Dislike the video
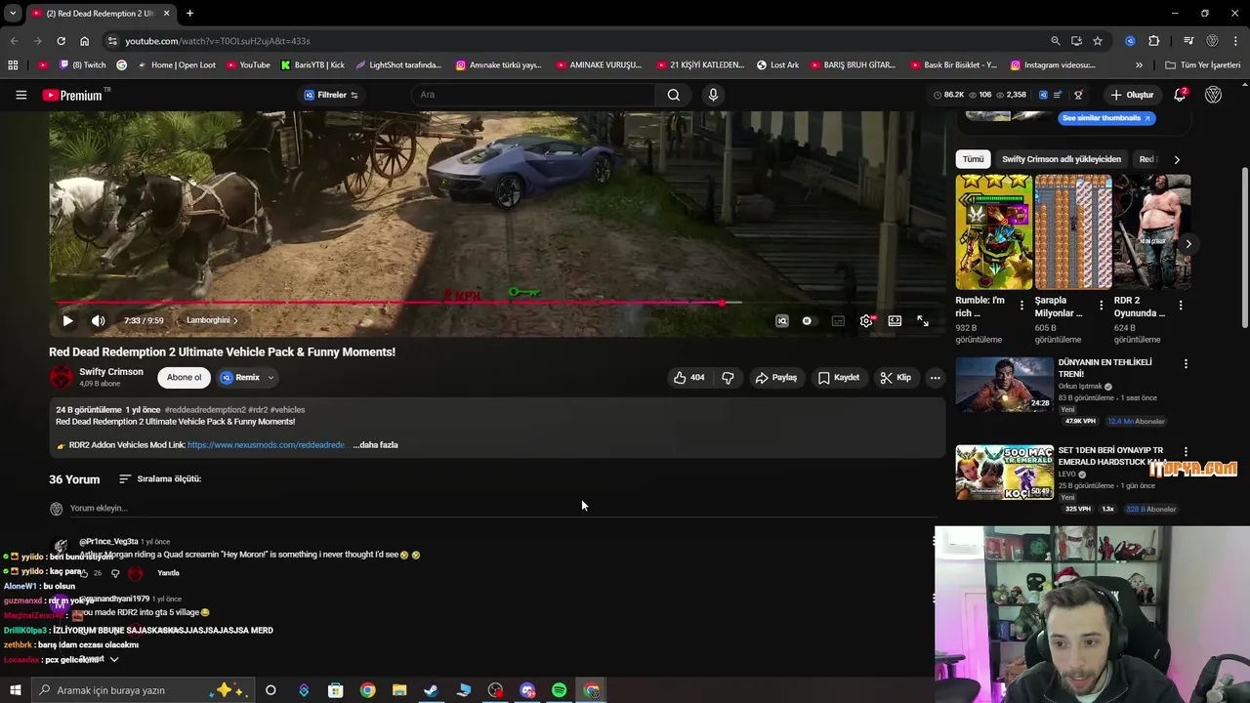 pos(728,378)
